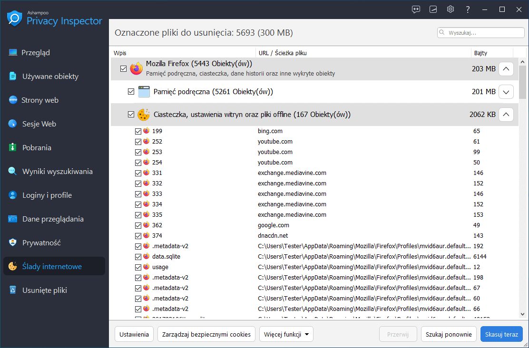Image resolution: width=529 pixels, height=348 pixels.
Task: Click the list vertical scrollbar thumb
Action: tap(523, 82)
